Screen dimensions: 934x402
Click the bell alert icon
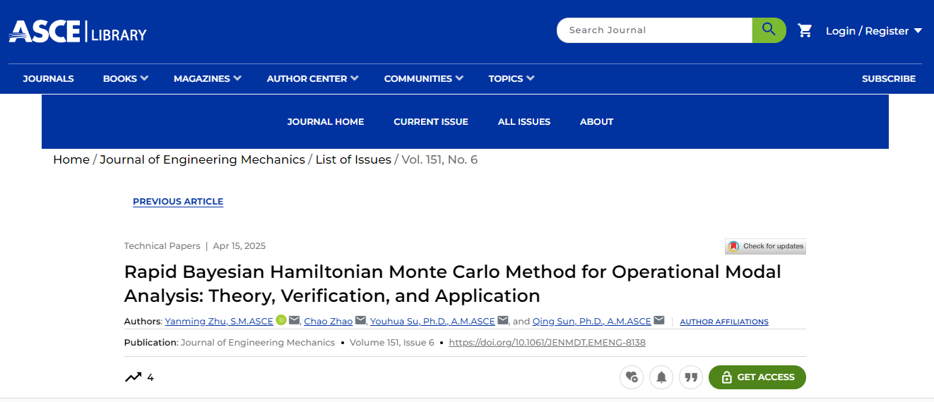(661, 377)
